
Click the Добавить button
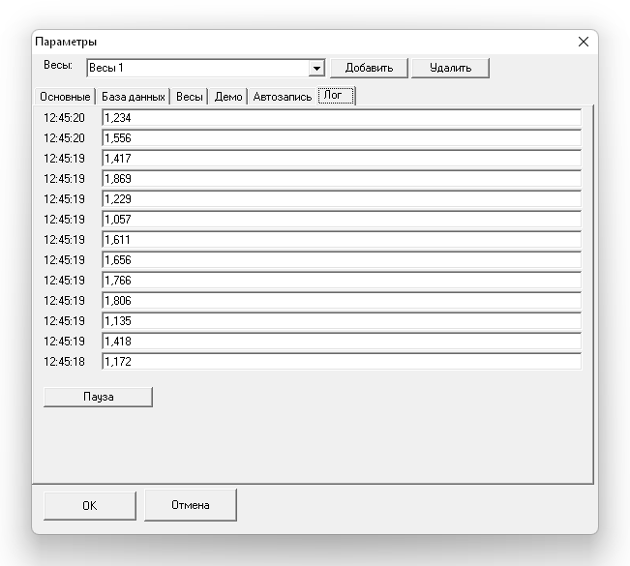click(369, 68)
